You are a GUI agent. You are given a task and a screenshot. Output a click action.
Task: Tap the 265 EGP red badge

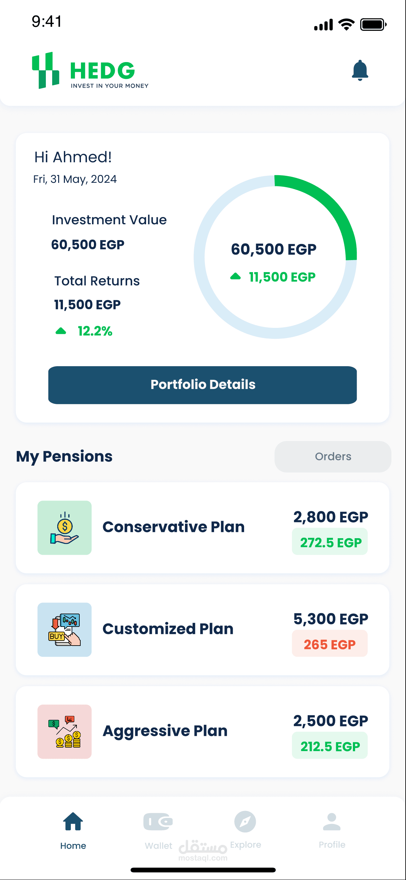(330, 644)
